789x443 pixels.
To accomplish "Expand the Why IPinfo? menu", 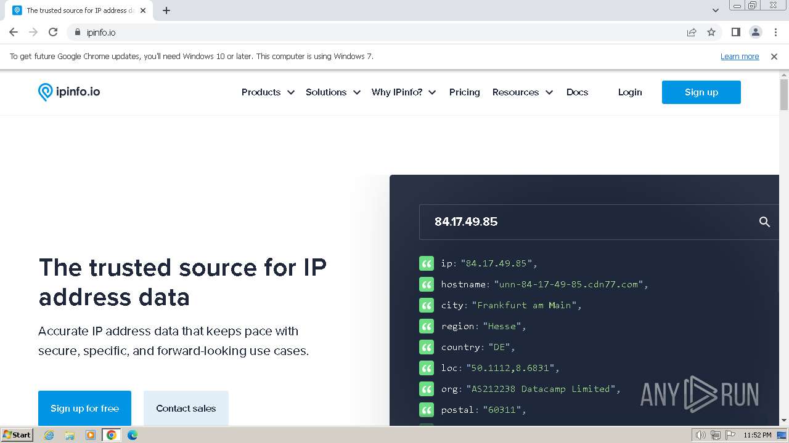I will pos(404,92).
